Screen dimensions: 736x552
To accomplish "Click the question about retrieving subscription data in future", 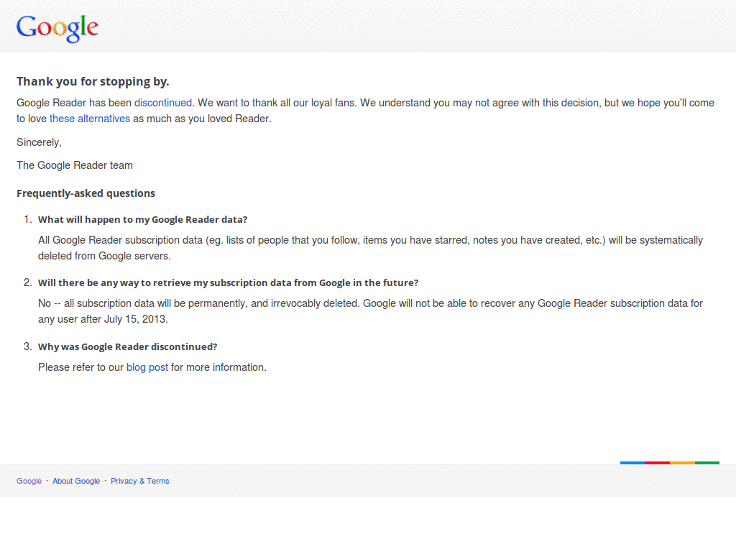I will click(228, 283).
